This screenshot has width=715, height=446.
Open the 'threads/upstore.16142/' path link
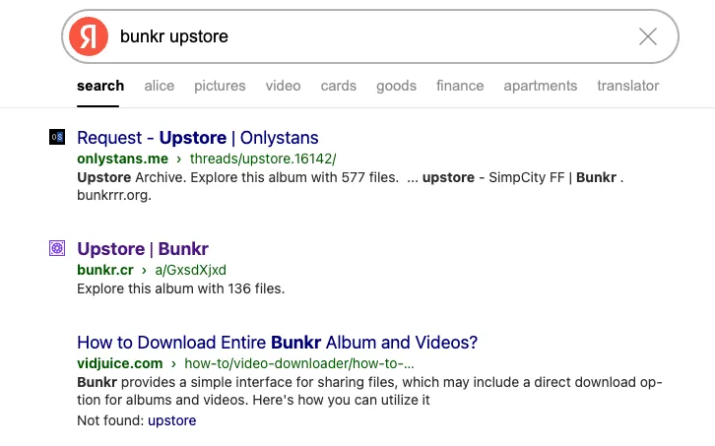[x=263, y=159]
